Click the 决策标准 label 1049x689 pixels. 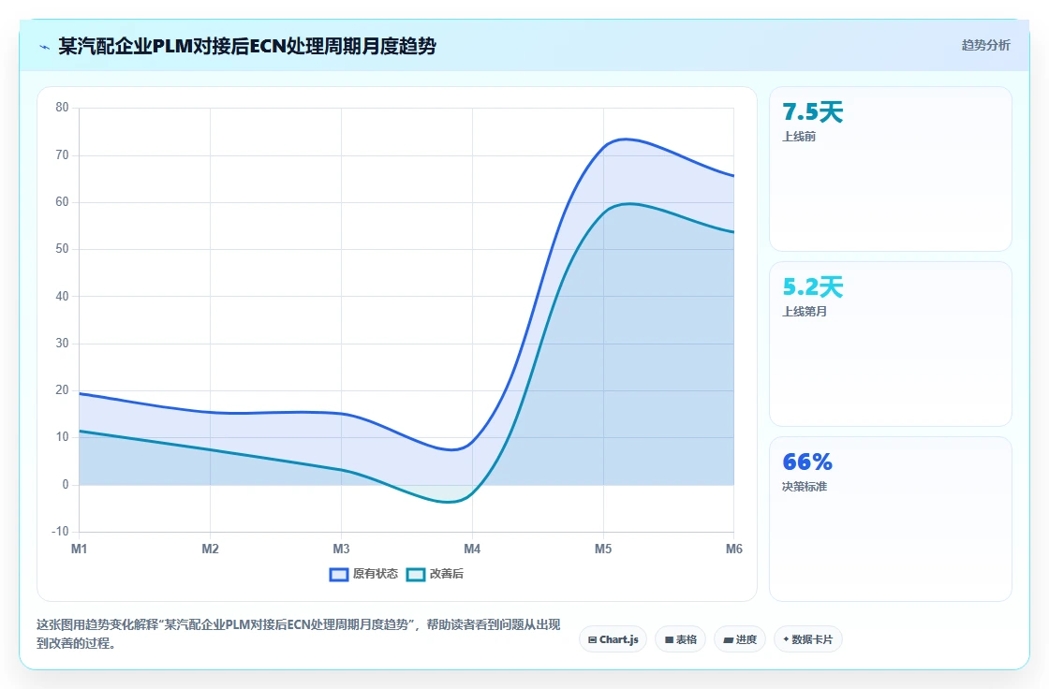(x=805, y=486)
